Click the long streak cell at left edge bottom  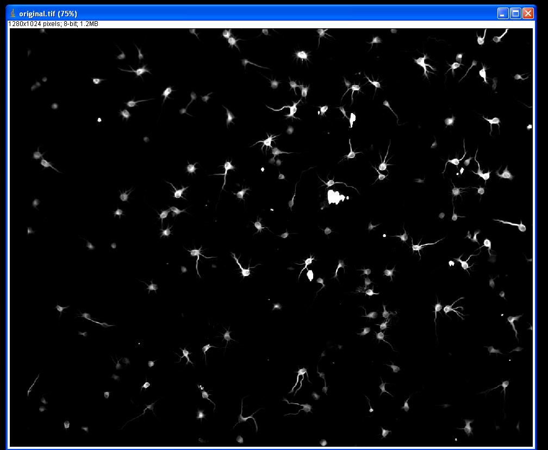pos(33,384)
